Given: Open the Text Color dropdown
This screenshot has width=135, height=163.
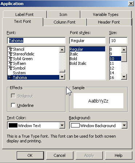Looking at the screenshot, I should (x=62, y=125).
